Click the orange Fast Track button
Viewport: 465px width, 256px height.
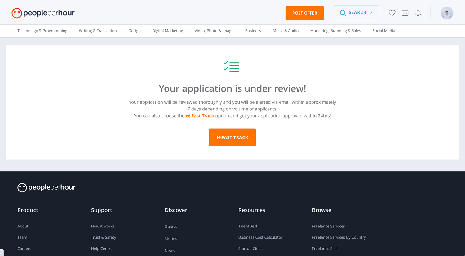coord(232,137)
